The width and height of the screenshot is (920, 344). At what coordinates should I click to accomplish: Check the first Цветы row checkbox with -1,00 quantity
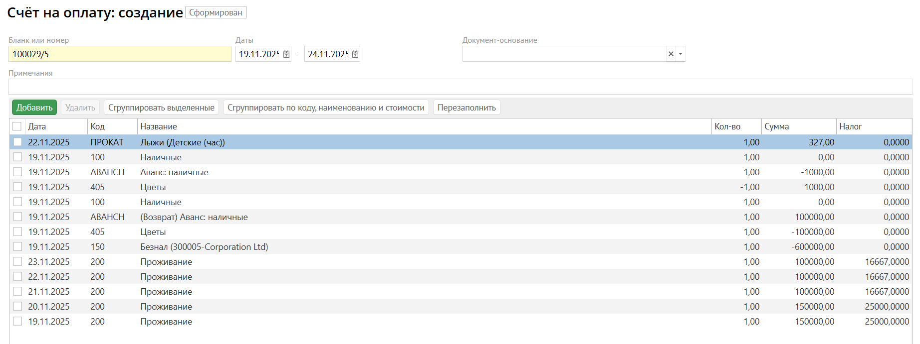[x=17, y=187]
